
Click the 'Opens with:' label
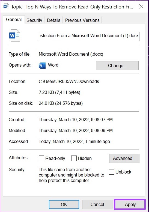(20, 65)
